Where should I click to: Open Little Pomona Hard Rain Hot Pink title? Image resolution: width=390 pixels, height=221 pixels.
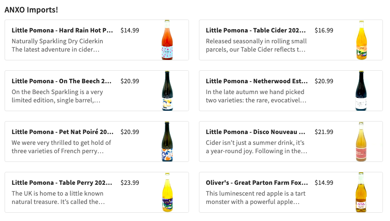pyautogui.click(x=62, y=30)
